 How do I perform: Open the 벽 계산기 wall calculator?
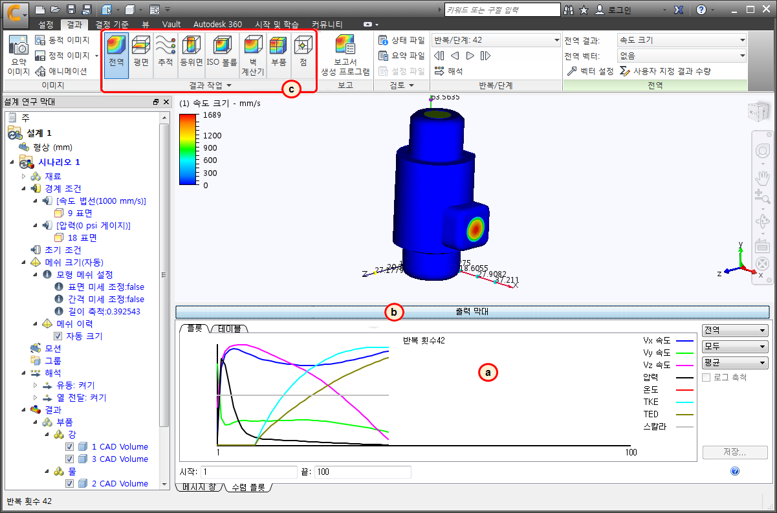253,55
